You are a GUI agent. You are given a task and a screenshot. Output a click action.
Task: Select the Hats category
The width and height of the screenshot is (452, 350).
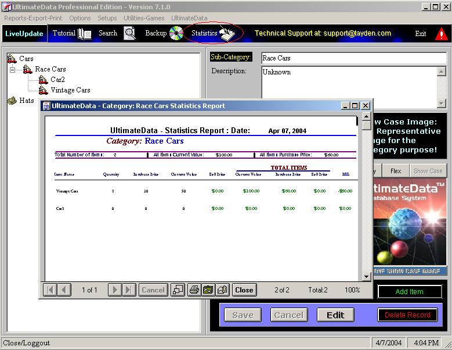(x=26, y=101)
